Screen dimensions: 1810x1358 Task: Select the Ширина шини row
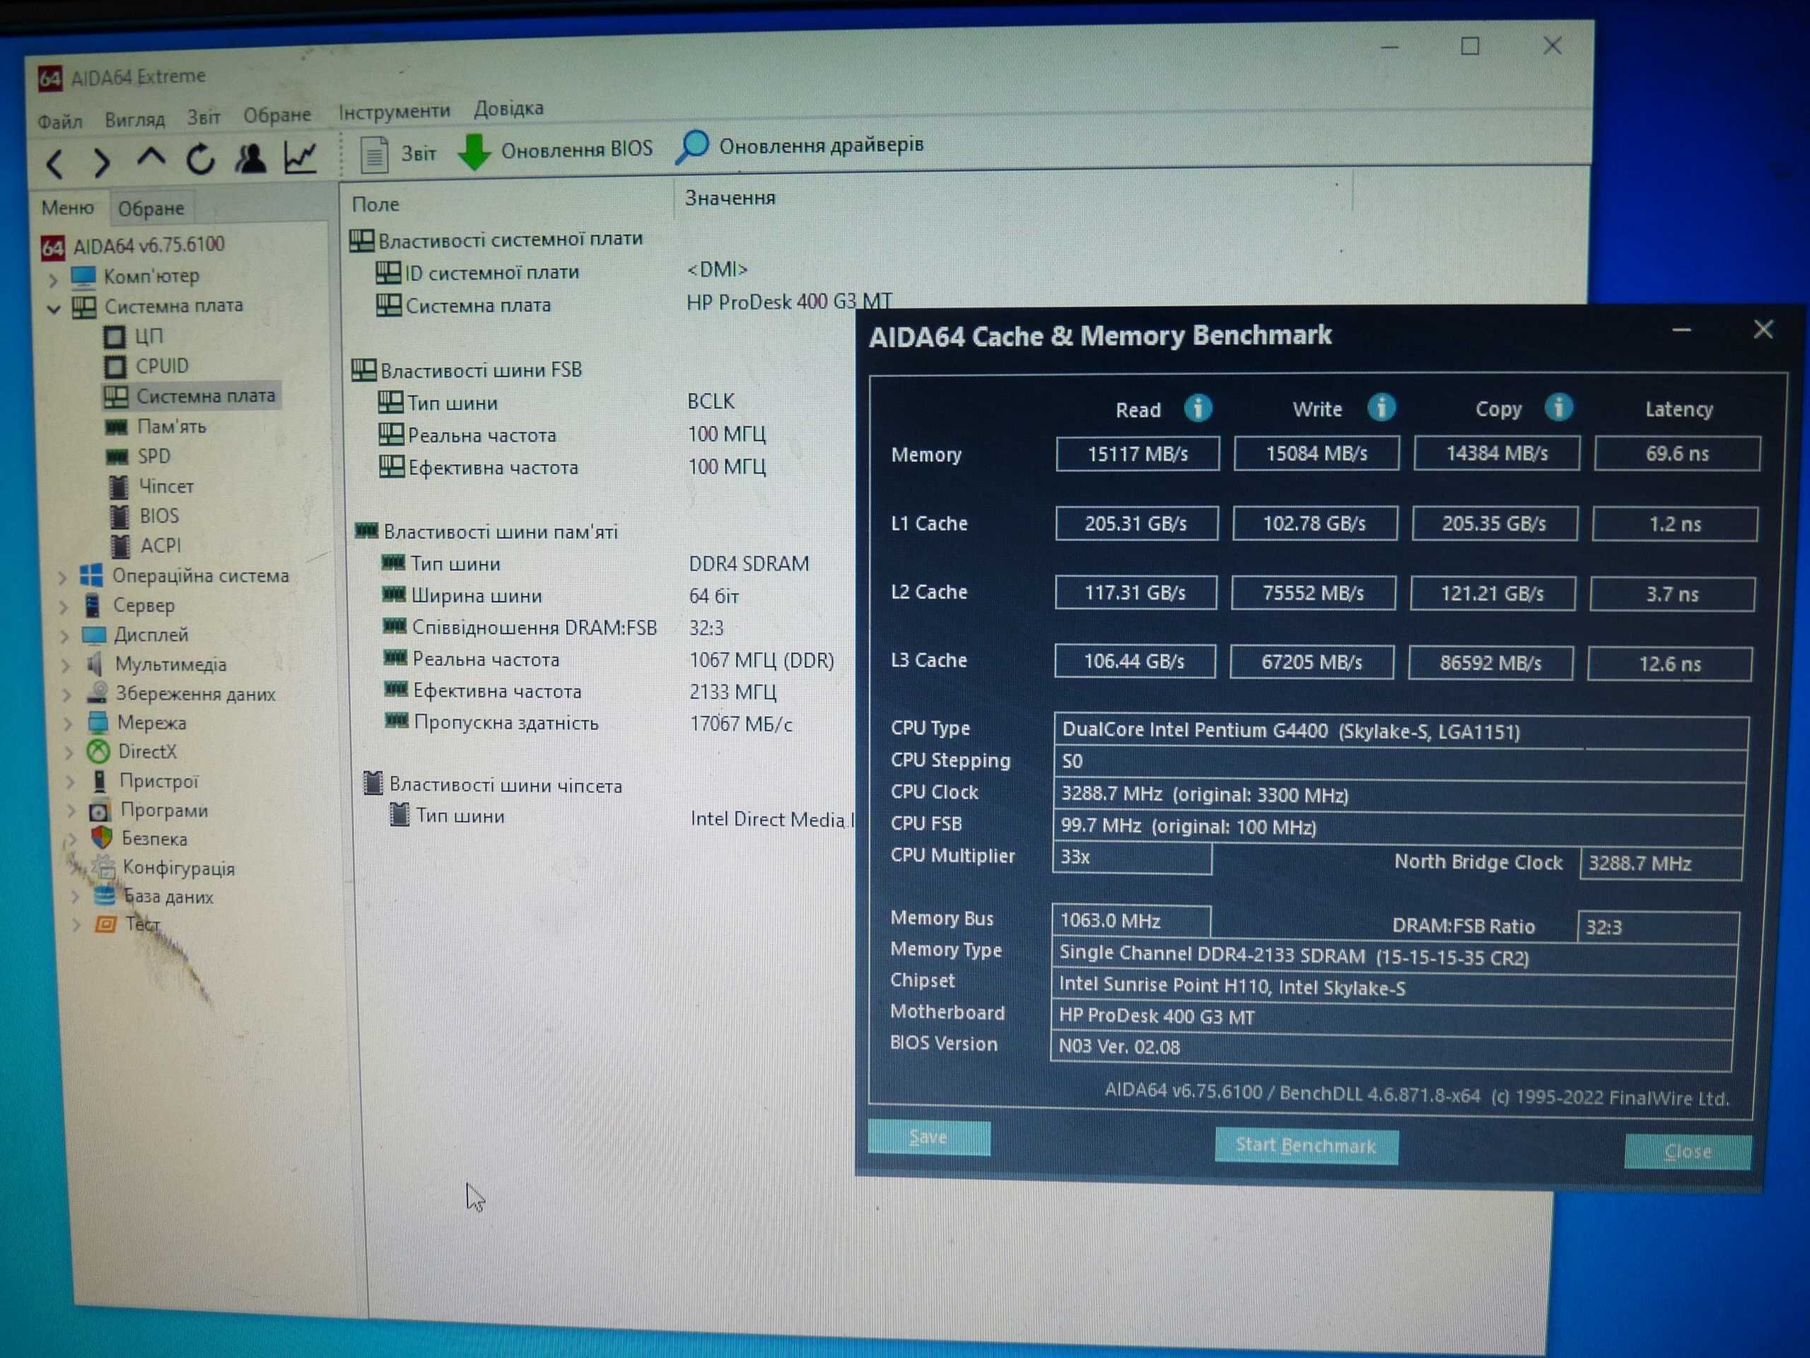[560, 596]
